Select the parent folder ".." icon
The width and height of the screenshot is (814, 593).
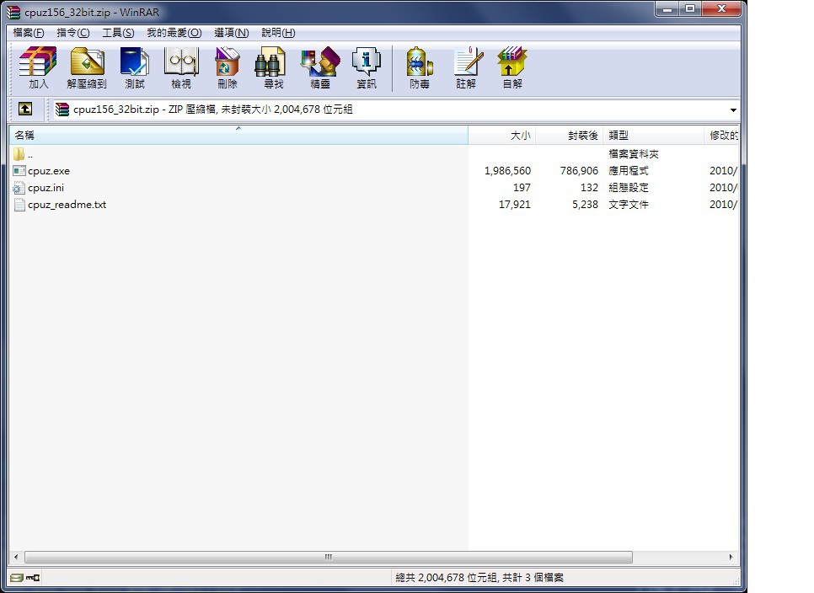19,154
